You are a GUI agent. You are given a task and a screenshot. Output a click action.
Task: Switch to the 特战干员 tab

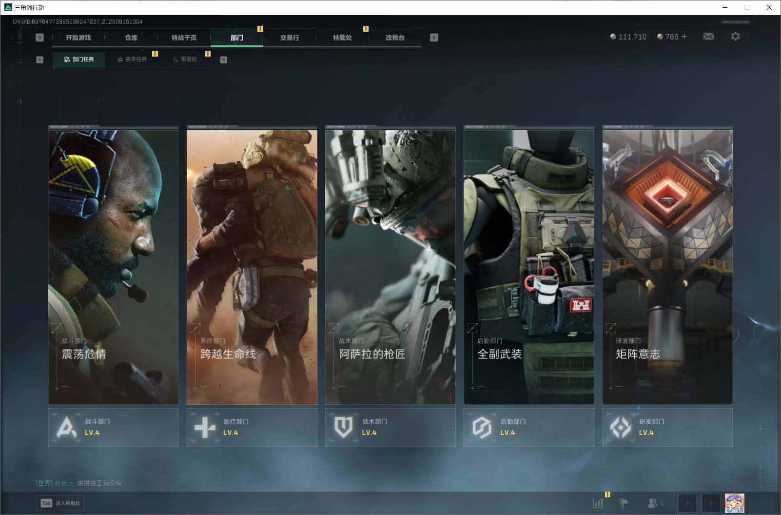pos(184,38)
